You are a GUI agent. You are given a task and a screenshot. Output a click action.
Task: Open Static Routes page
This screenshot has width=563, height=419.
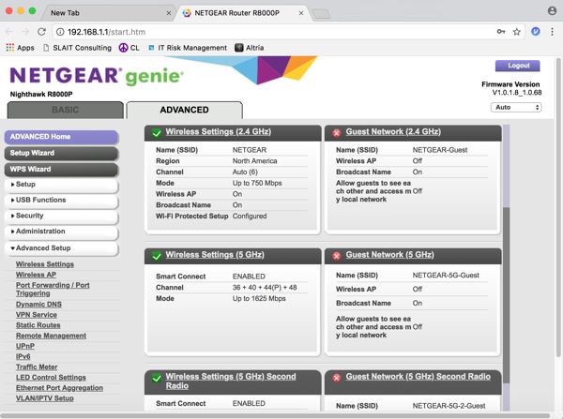pos(38,325)
